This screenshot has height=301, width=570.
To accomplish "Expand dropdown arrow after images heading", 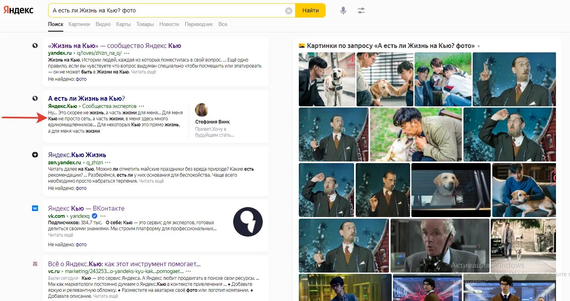I will 478,46.
